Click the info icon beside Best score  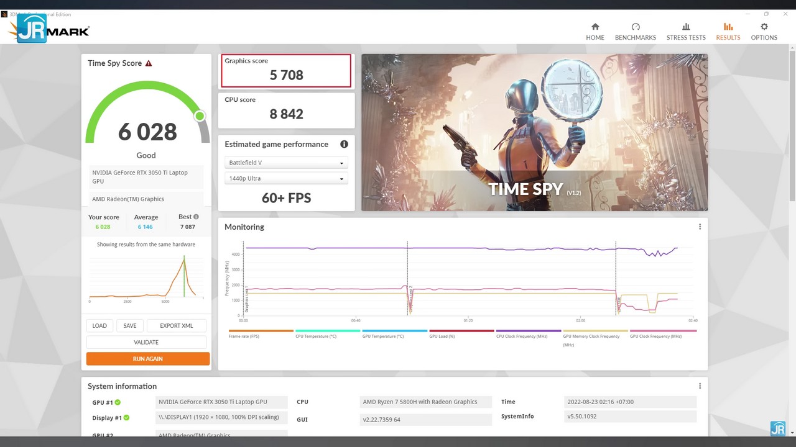tap(196, 217)
